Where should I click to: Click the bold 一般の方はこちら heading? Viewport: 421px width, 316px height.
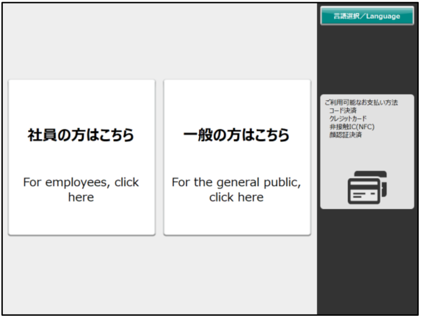(x=236, y=135)
